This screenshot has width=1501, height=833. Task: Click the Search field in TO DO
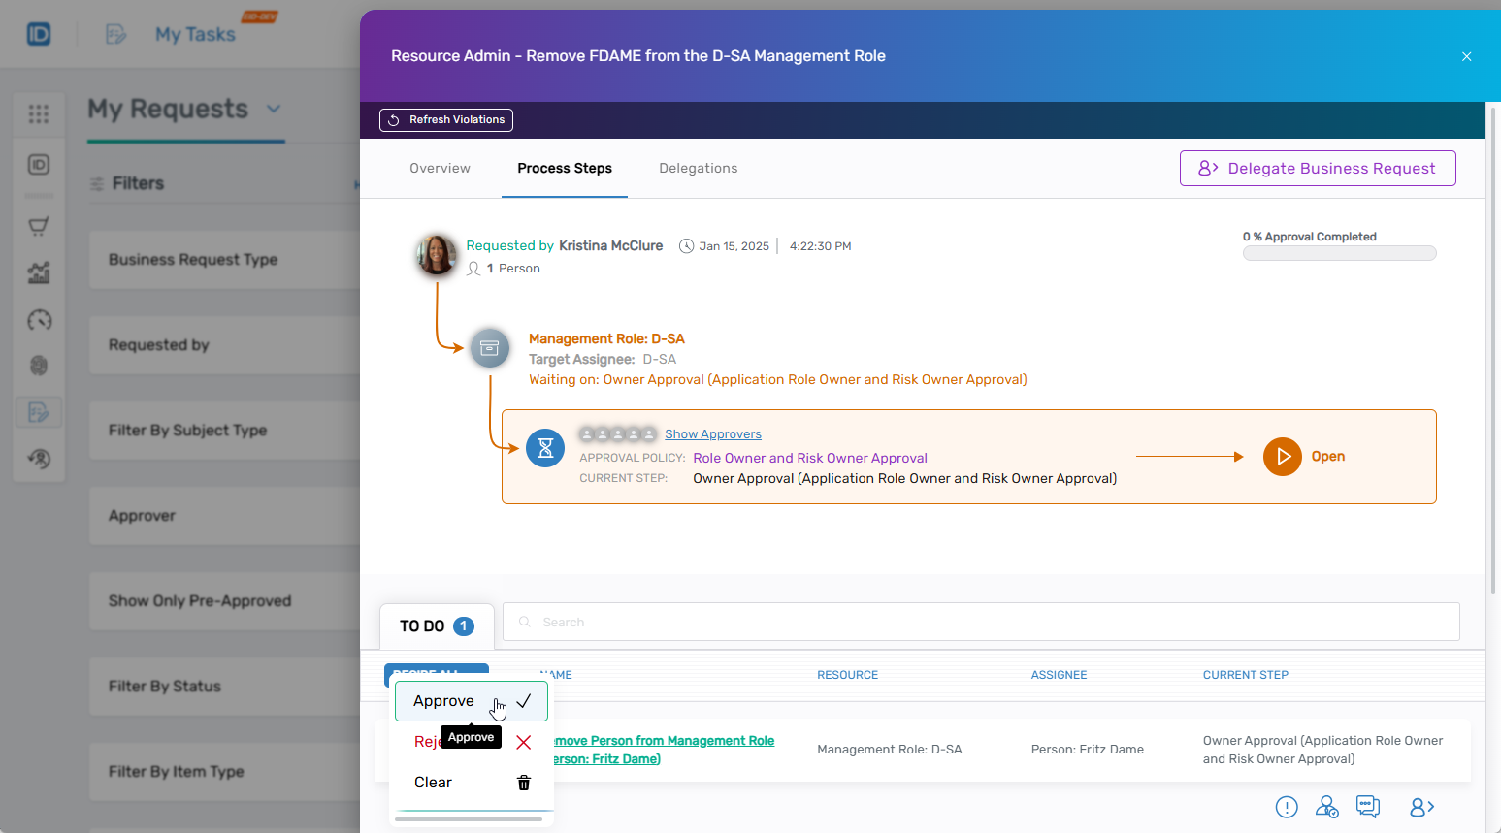(x=980, y=623)
